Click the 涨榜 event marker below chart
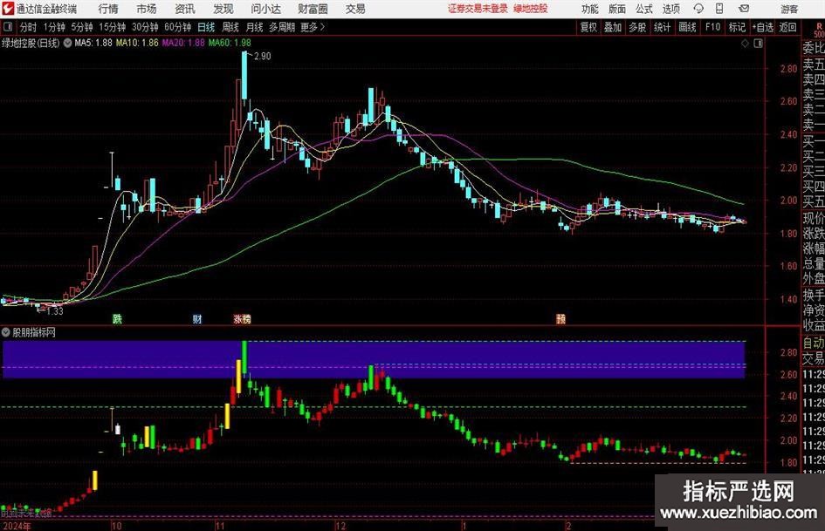825x531 pixels. [x=242, y=318]
